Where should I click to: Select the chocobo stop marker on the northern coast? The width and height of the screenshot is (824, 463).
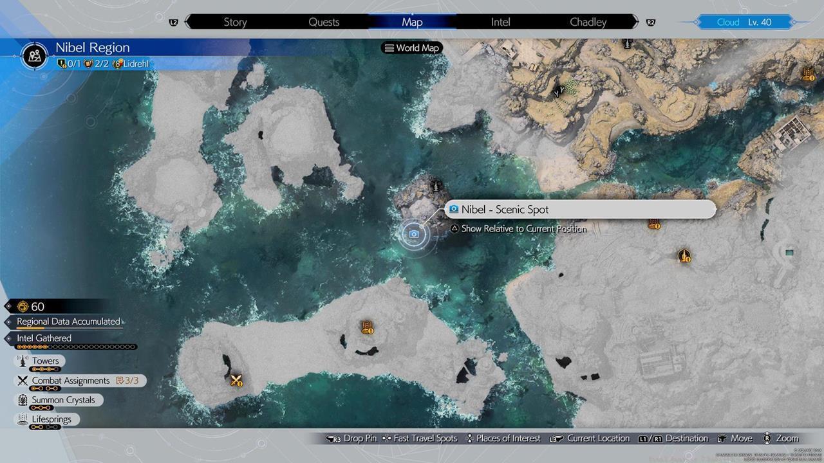coord(558,93)
